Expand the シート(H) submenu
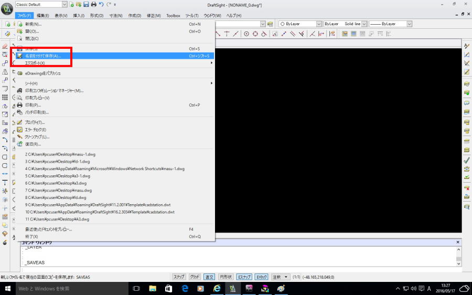Image resolution: width=472 pixels, height=295 pixels. pyautogui.click(x=115, y=83)
